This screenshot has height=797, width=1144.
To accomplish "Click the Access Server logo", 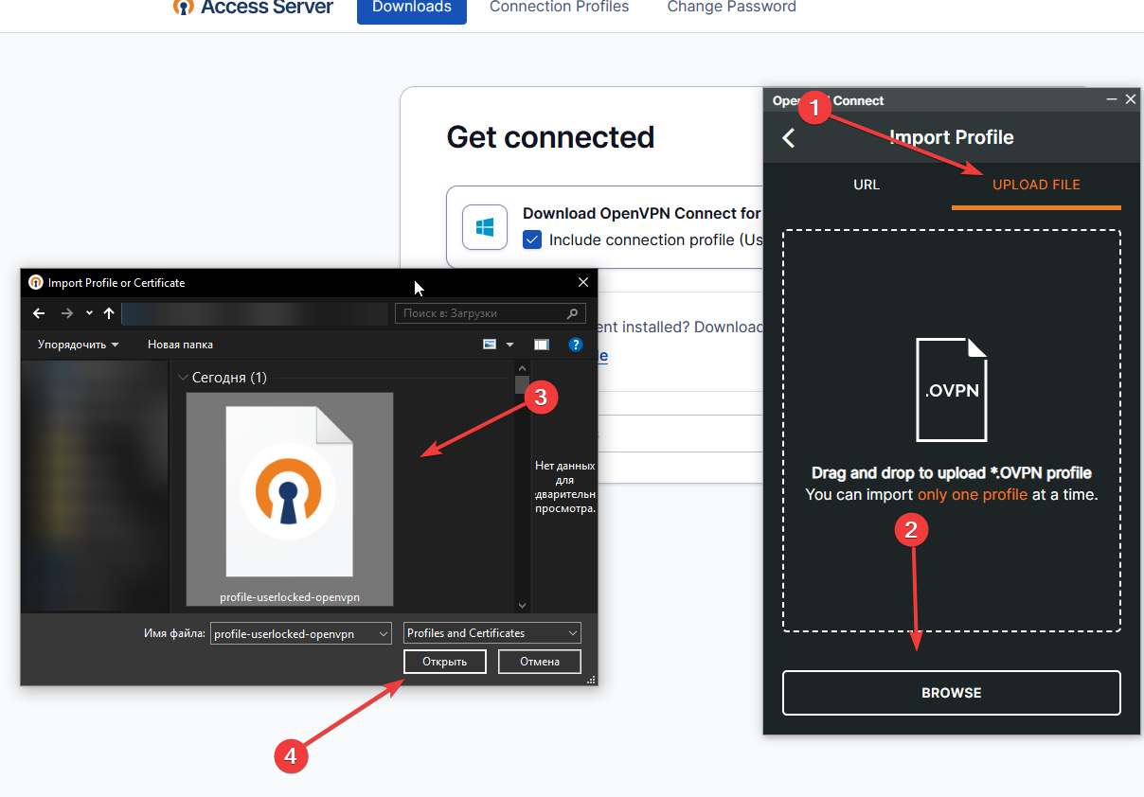I will [x=254, y=8].
